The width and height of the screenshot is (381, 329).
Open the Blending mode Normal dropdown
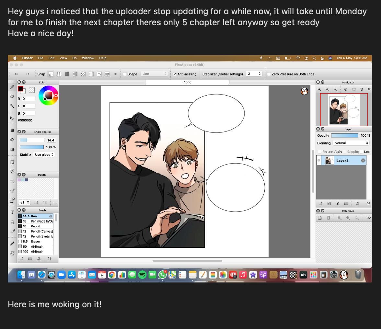pyautogui.click(x=351, y=143)
